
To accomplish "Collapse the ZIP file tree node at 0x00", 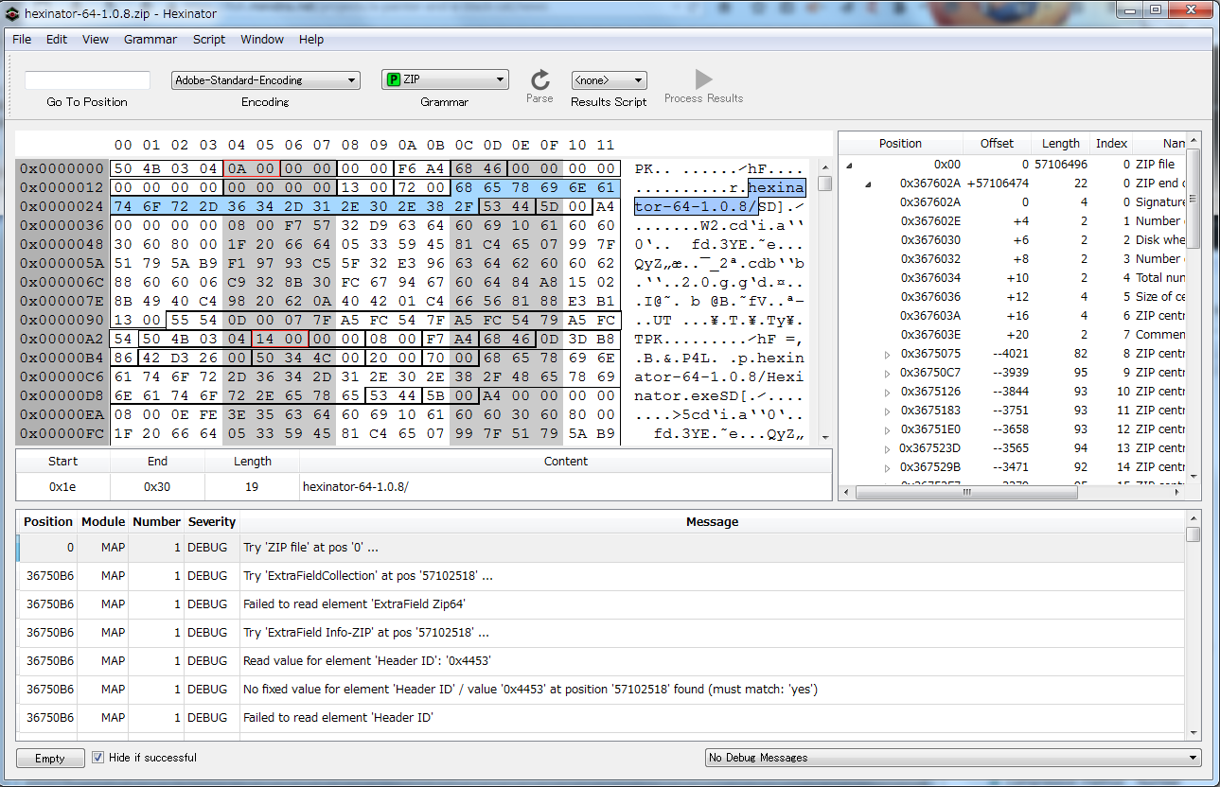I will click(x=848, y=165).
